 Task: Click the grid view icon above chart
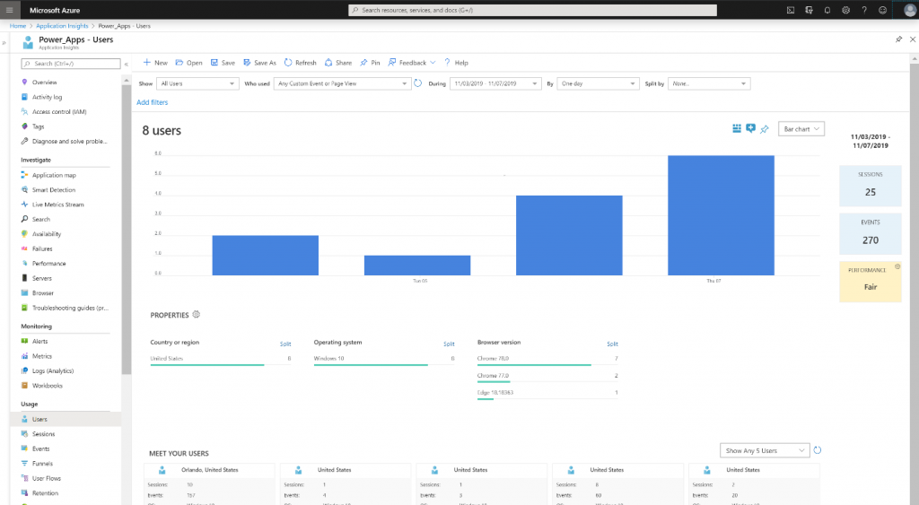(x=737, y=128)
